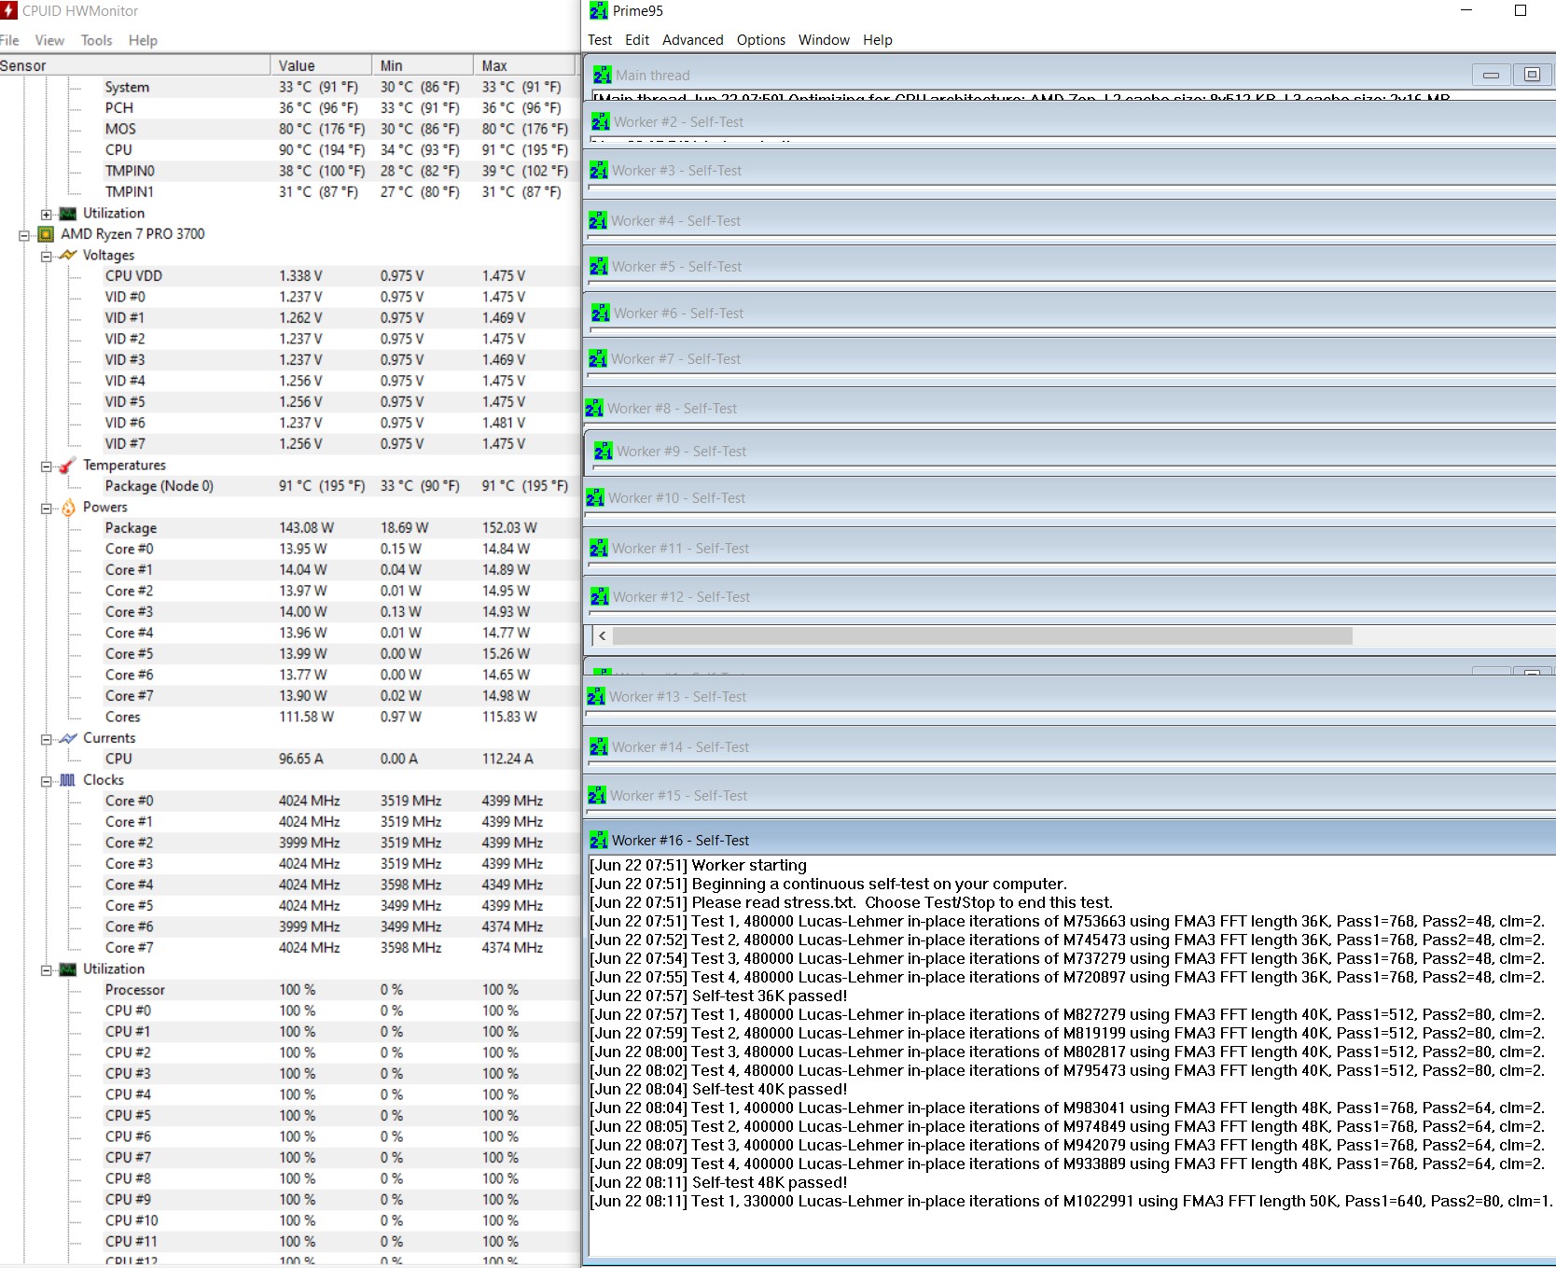Select the Cores power total row
This screenshot has height=1268, width=1556.
(289, 717)
